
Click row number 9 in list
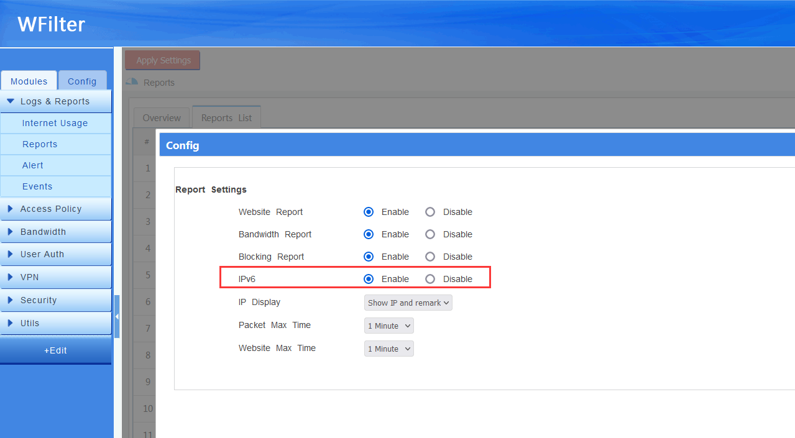tap(148, 381)
